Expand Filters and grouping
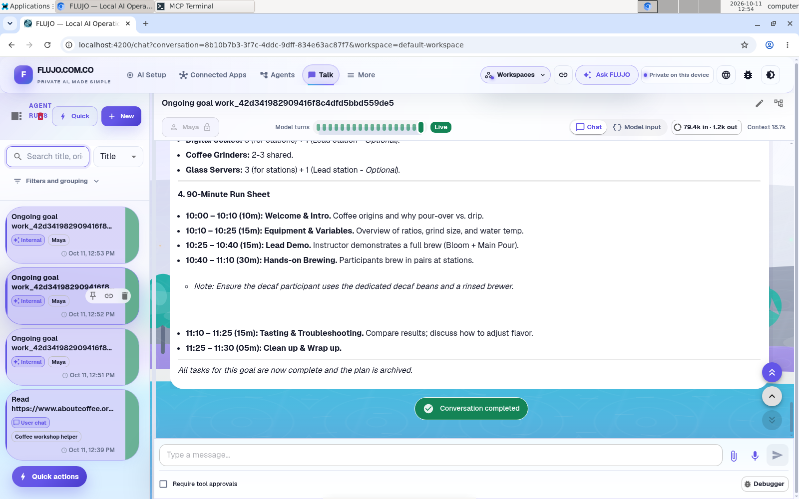799x499 pixels. pyautogui.click(x=57, y=181)
